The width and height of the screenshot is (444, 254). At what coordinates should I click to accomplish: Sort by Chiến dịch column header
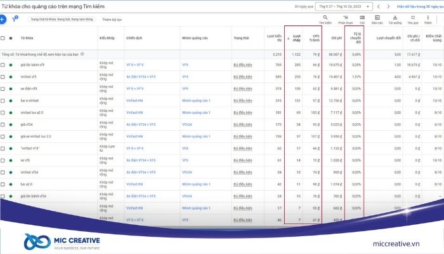tap(134, 38)
